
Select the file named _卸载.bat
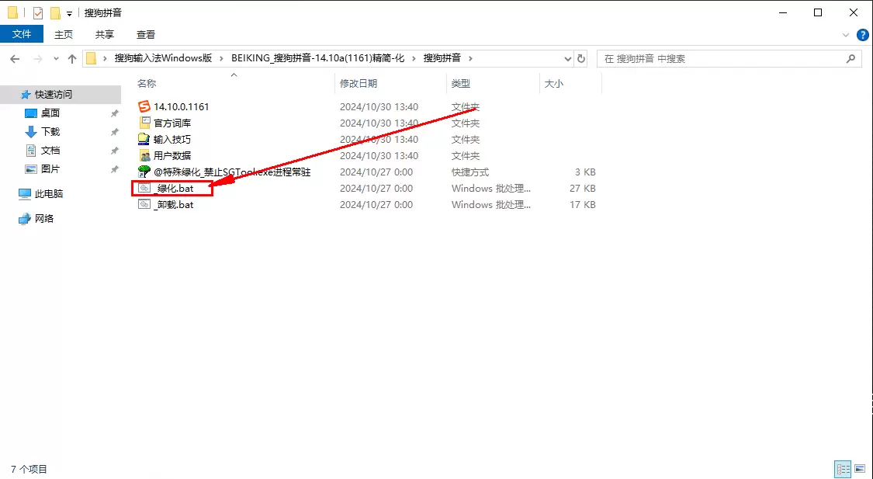(x=174, y=204)
